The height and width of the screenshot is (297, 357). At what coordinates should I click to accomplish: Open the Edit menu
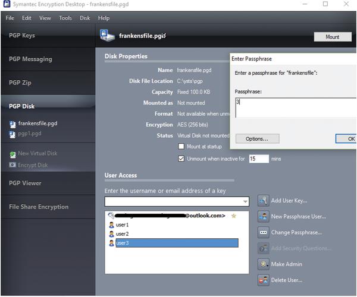click(26, 18)
